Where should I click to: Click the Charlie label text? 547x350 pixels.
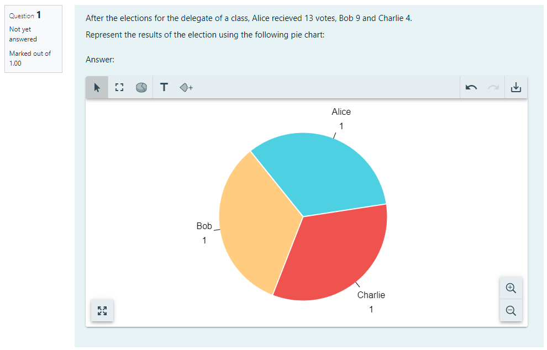click(x=371, y=295)
